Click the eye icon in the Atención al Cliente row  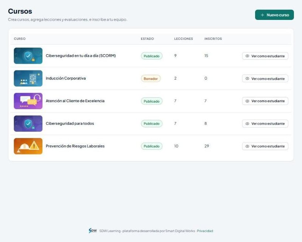coord(247,101)
